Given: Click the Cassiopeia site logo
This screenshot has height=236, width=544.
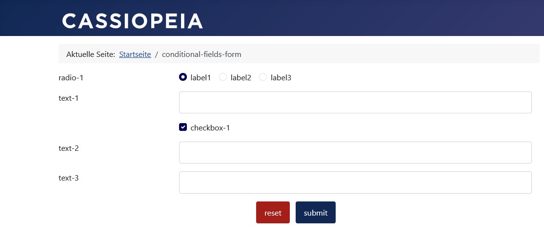Looking at the screenshot, I should [x=132, y=21].
